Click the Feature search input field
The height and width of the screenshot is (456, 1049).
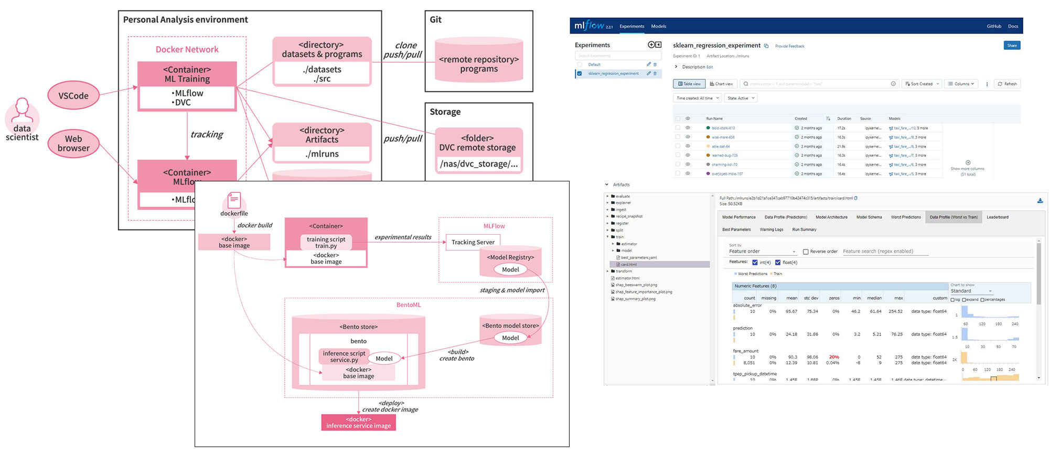tap(885, 252)
